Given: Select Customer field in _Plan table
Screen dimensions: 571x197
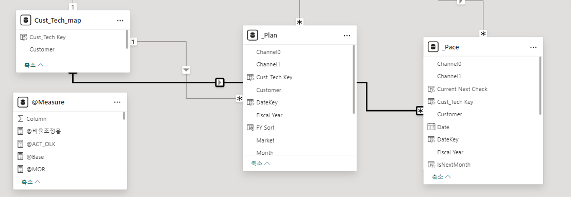Looking at the screenshot, I should tap(268, 90).
